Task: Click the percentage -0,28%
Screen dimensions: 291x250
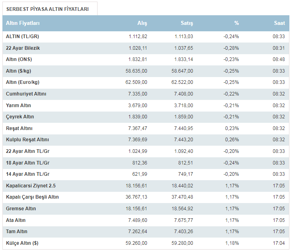Action: tap(231, 48)
